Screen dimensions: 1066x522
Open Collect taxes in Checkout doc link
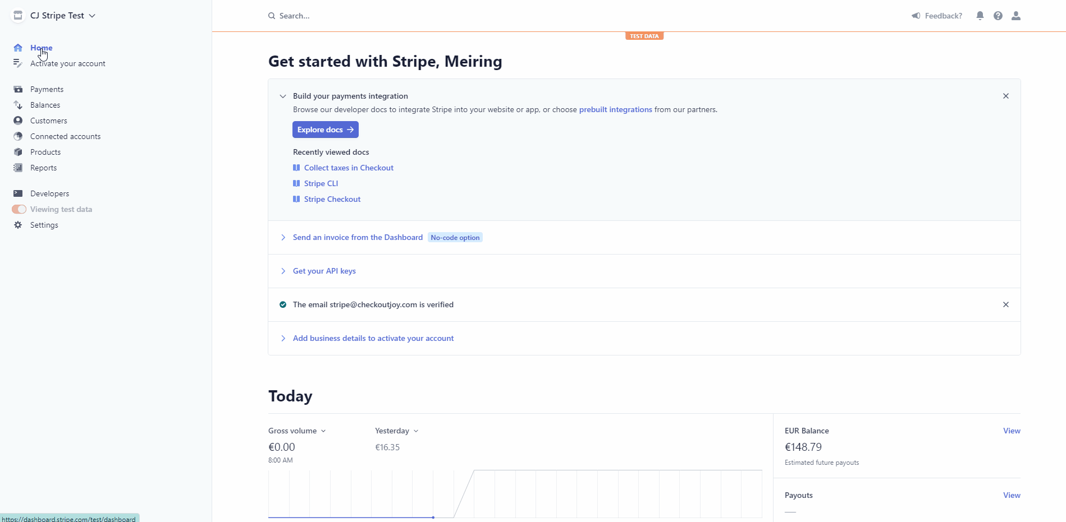tap(349, 168)
